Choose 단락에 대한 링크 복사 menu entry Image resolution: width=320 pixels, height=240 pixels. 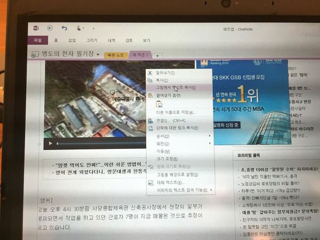[x=180, y=128]
